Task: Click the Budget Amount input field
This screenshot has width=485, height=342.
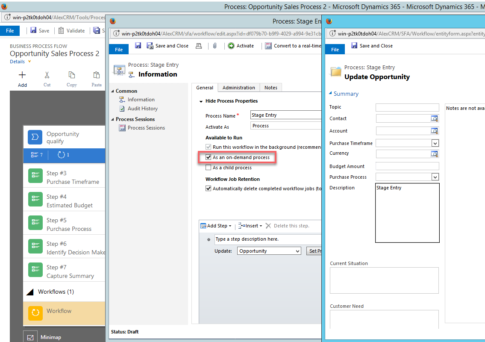Action: [407, 166]
